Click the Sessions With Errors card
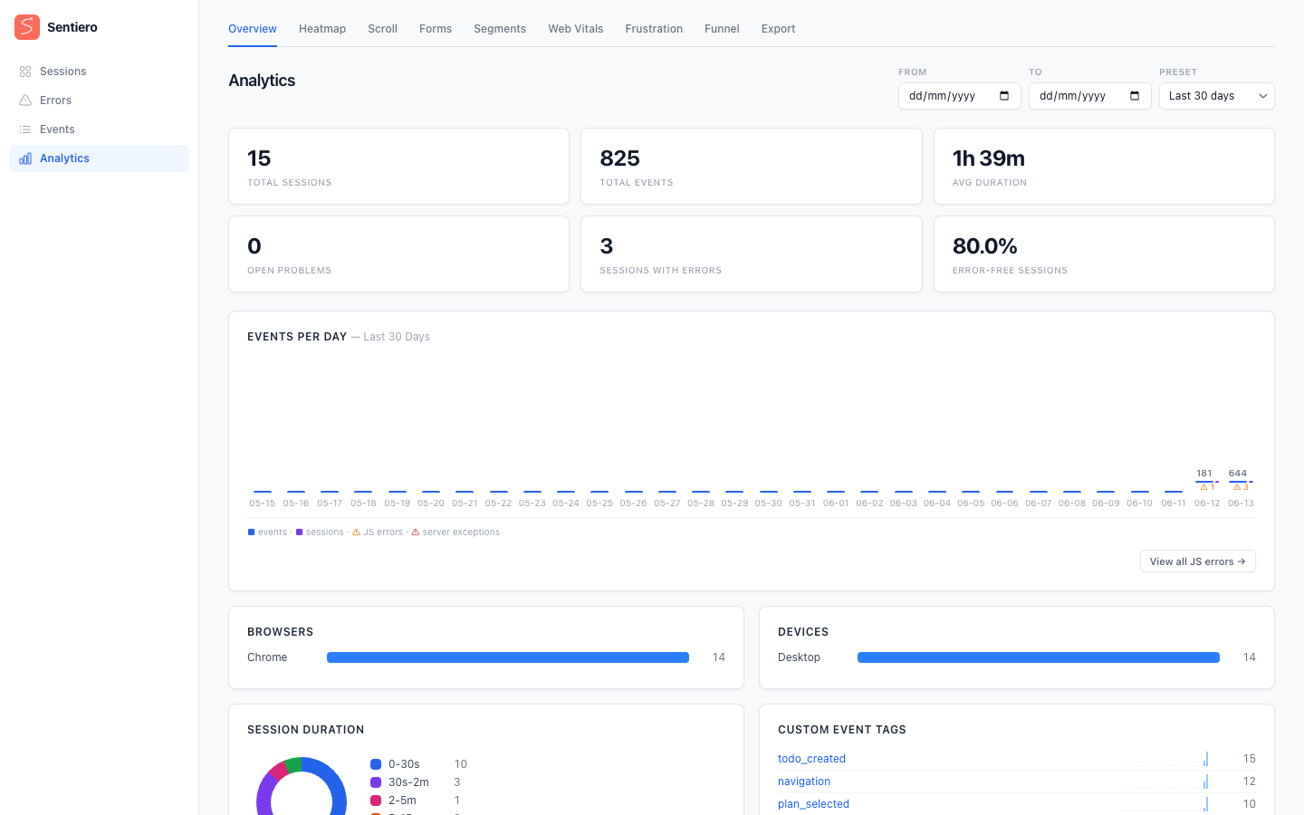1304x815 pixels. (x=752, y=254)
